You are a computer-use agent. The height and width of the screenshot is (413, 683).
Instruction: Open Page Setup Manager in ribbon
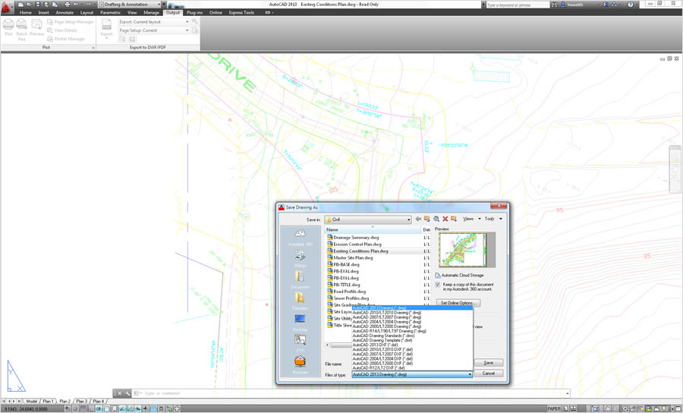70,22
